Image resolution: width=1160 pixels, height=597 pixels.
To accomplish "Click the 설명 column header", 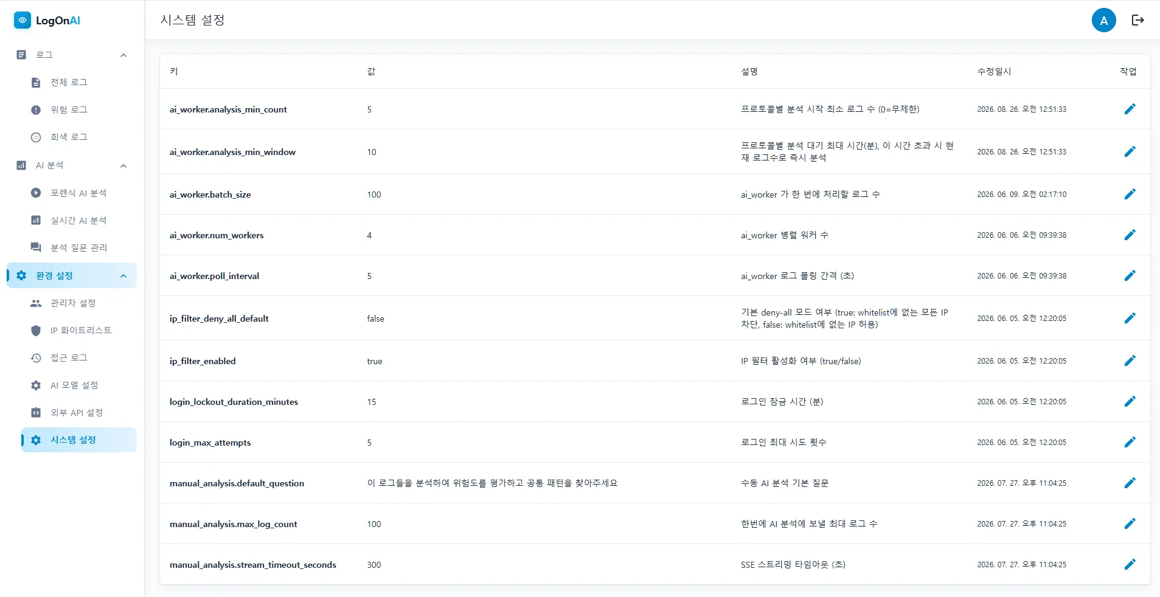I will click(x=749, y=71).
